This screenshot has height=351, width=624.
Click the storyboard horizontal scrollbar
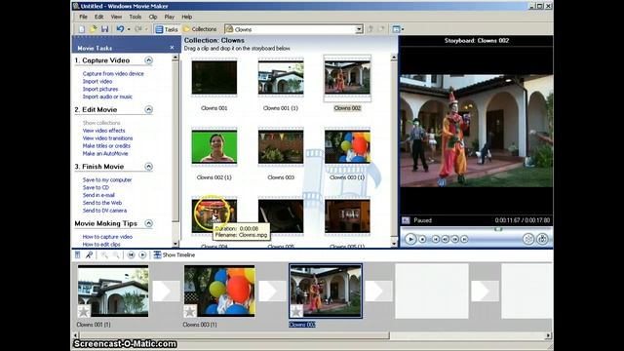tap(234, 335)
